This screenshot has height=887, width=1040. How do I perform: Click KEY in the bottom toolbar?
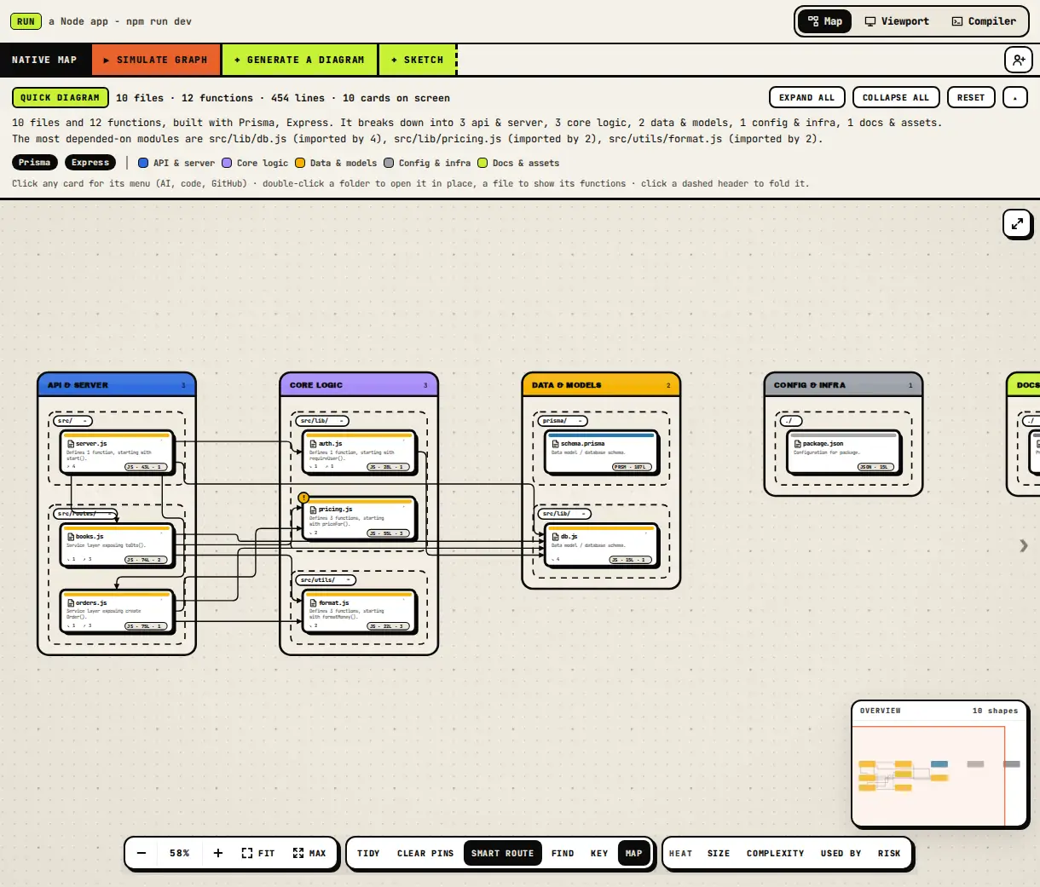coord(599,853)
